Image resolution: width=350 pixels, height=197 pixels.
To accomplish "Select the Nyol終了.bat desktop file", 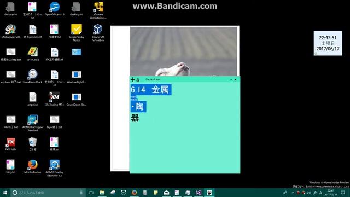I will click(x=55, y=121).
